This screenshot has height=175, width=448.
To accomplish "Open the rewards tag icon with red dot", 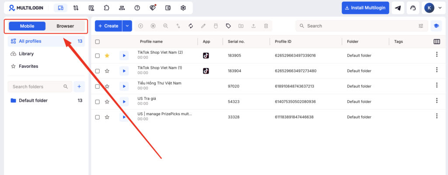I will 153,8.
